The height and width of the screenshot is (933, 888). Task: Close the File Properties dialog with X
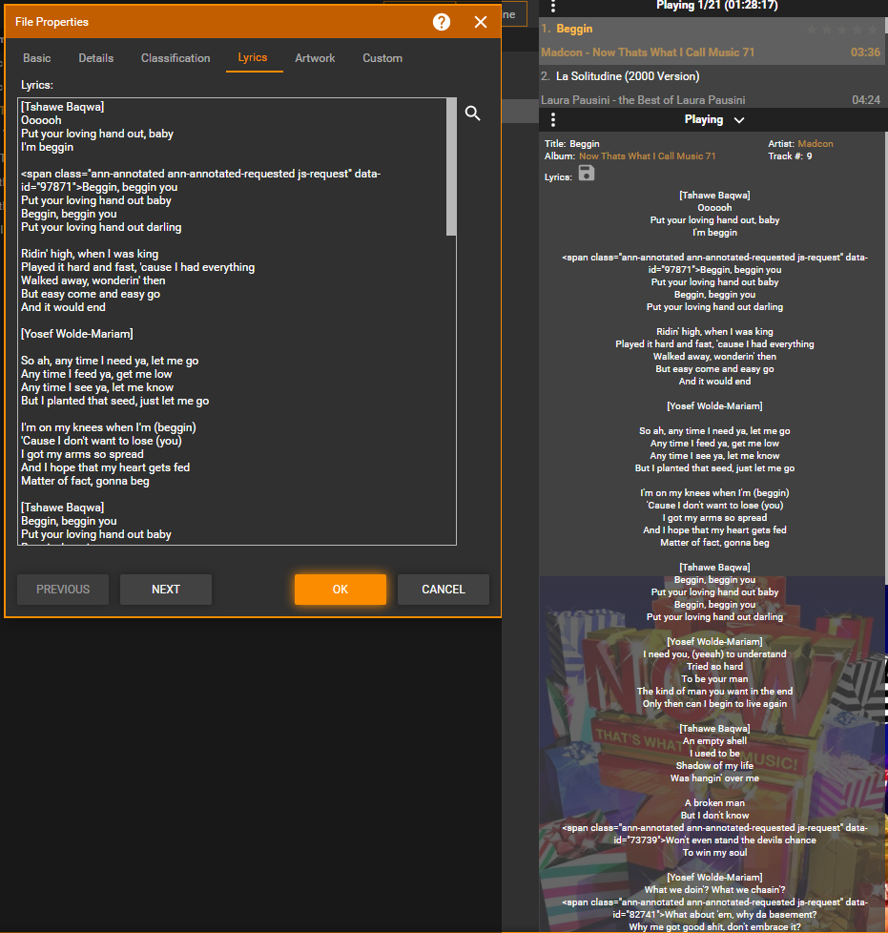481,22
